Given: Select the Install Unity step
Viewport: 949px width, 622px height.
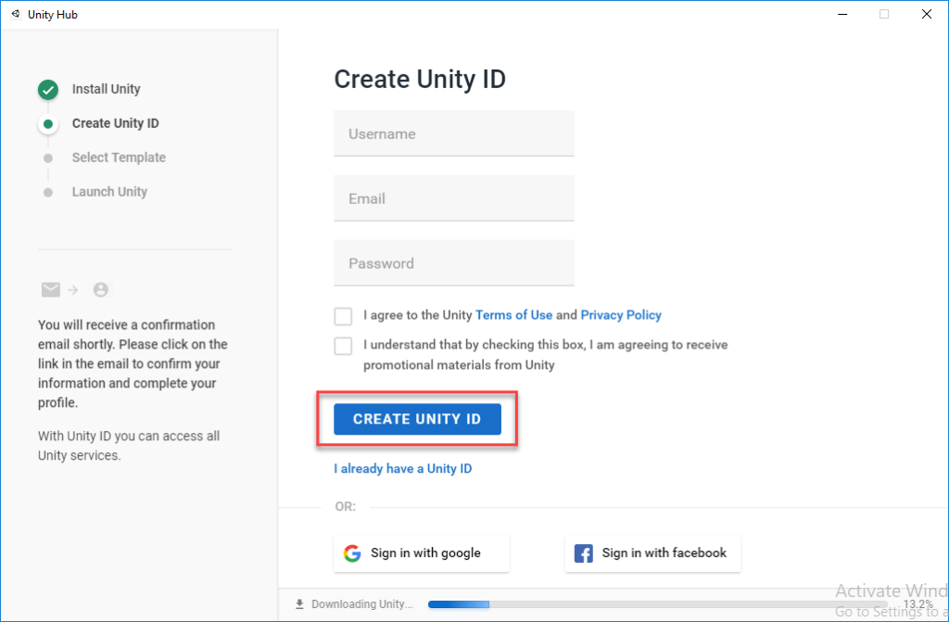Looking at the screenshot, I should click(x=106, y=90).
